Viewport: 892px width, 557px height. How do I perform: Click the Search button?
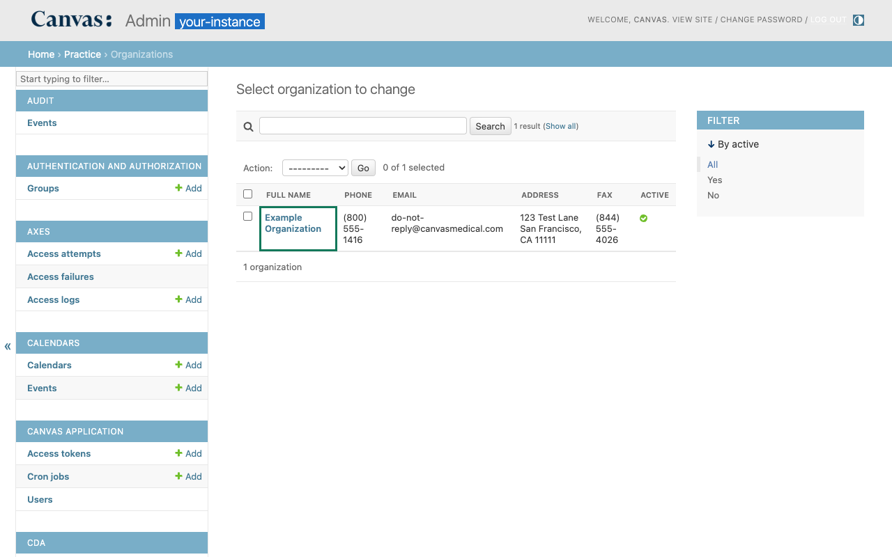[x=490, y=126]
